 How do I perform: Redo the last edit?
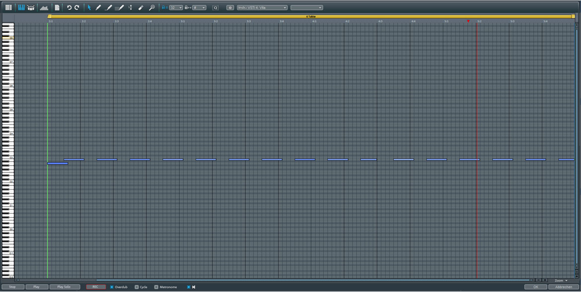(x=76, y=7)
